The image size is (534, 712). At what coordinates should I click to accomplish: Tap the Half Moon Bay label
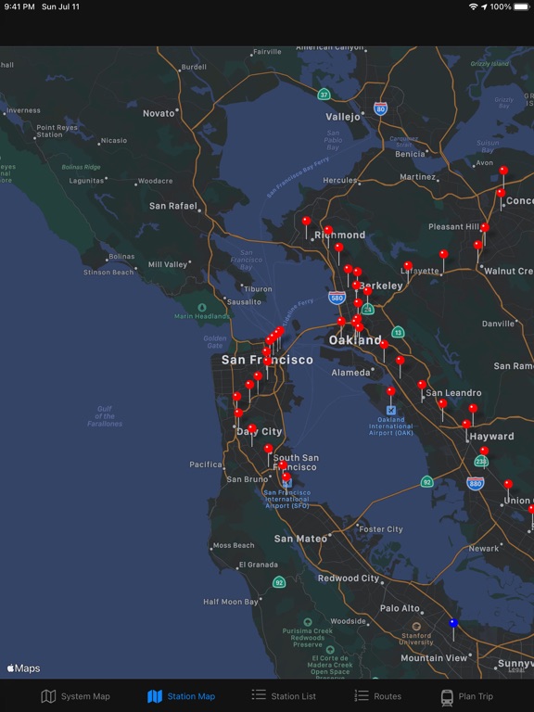pos(230,602)
